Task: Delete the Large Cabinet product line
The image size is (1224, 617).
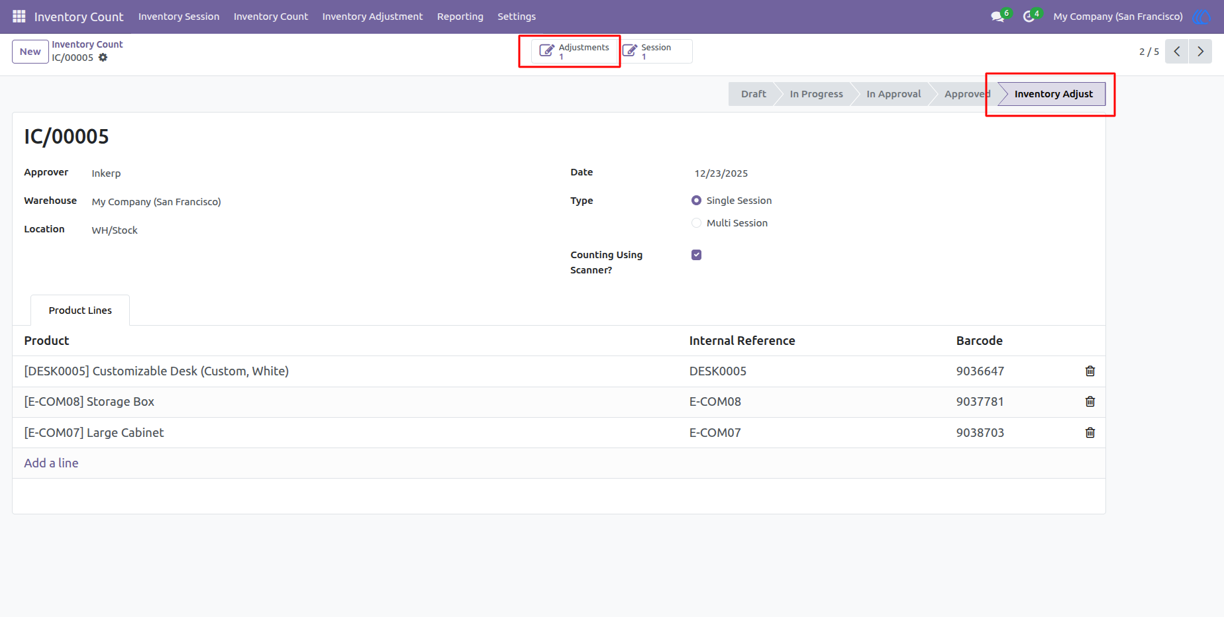Action: click(1090, 433)
